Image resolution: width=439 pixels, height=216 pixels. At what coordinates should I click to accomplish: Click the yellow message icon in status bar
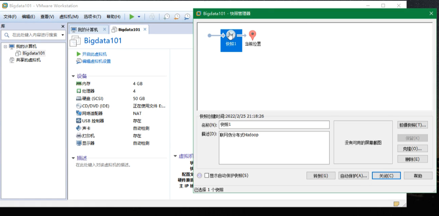396,204
